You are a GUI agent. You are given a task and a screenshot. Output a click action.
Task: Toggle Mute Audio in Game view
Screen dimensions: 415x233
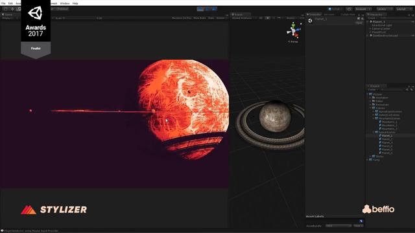tap(200, 18)
